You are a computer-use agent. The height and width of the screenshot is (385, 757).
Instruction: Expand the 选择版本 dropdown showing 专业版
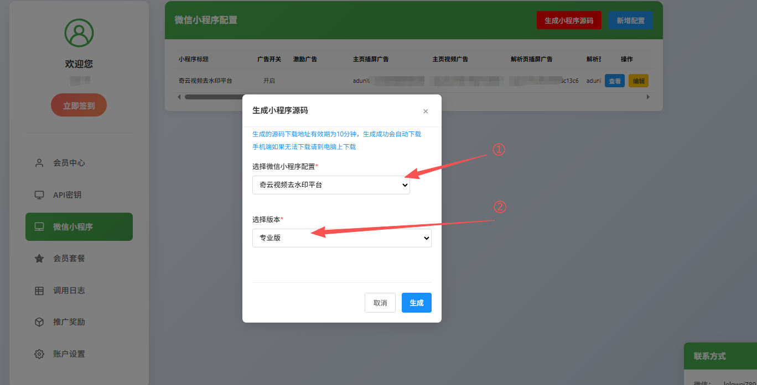(341, 238)
